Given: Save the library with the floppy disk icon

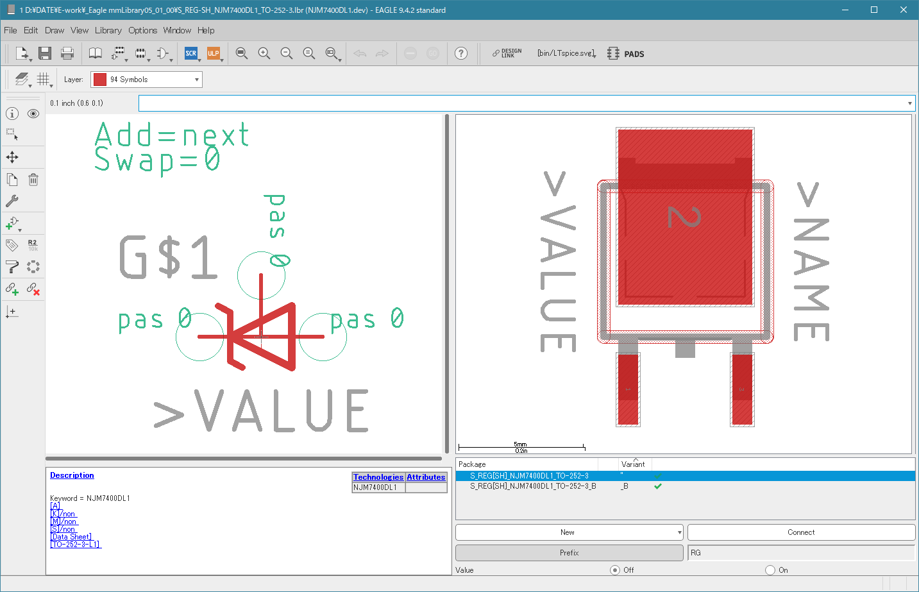Looking at the screenshot, I should coord(44,53).
